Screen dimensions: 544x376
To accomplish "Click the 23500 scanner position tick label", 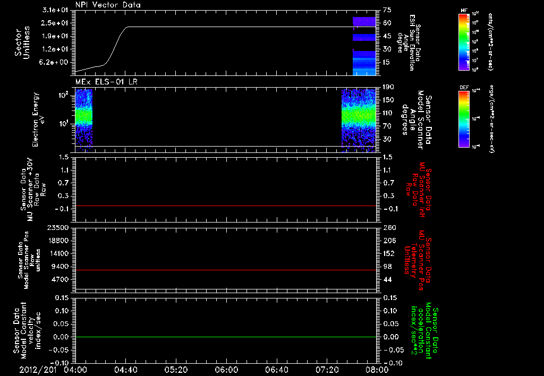I will pyautogui.click(x=58, y=227).
